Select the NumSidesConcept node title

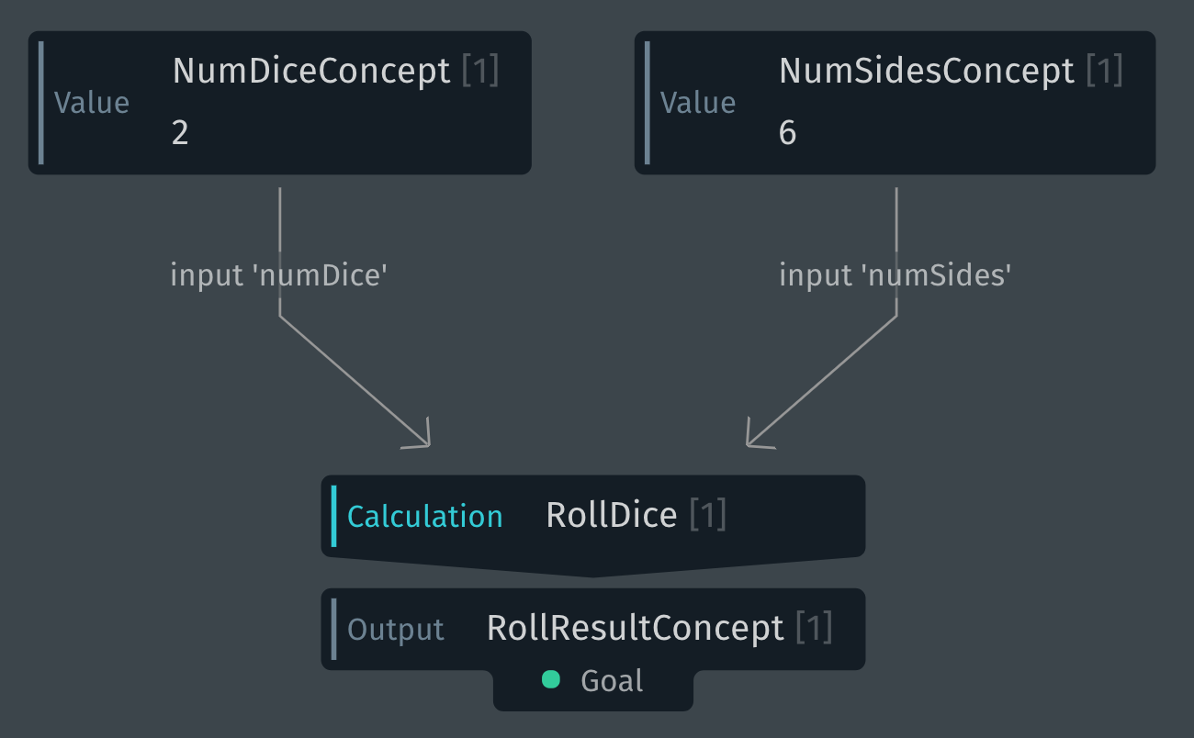(926, 71)
